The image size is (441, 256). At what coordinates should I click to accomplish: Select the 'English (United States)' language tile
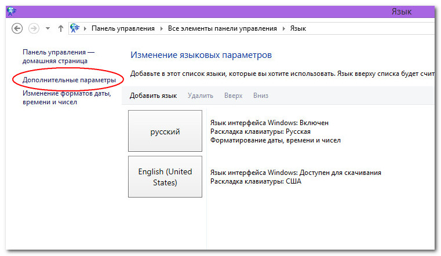165,177
